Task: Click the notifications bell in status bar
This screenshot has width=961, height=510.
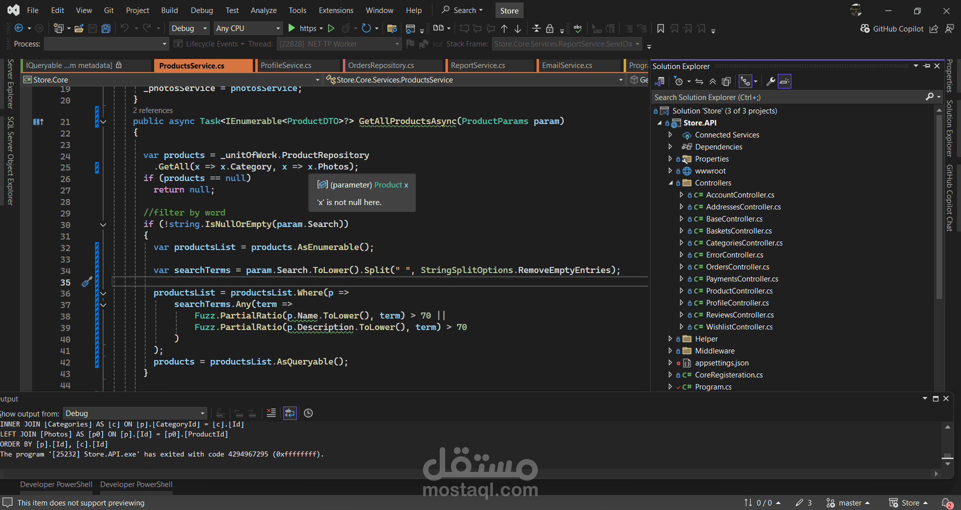Action: pyautogui.click(x=947, y=503)
